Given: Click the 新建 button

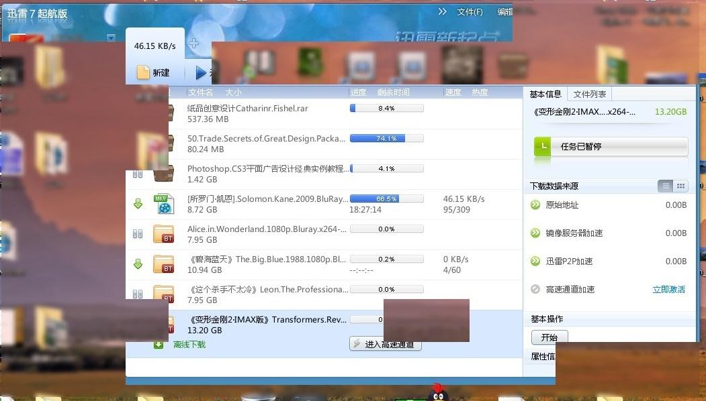Looking at the screenshot, I should coord(154,72).
